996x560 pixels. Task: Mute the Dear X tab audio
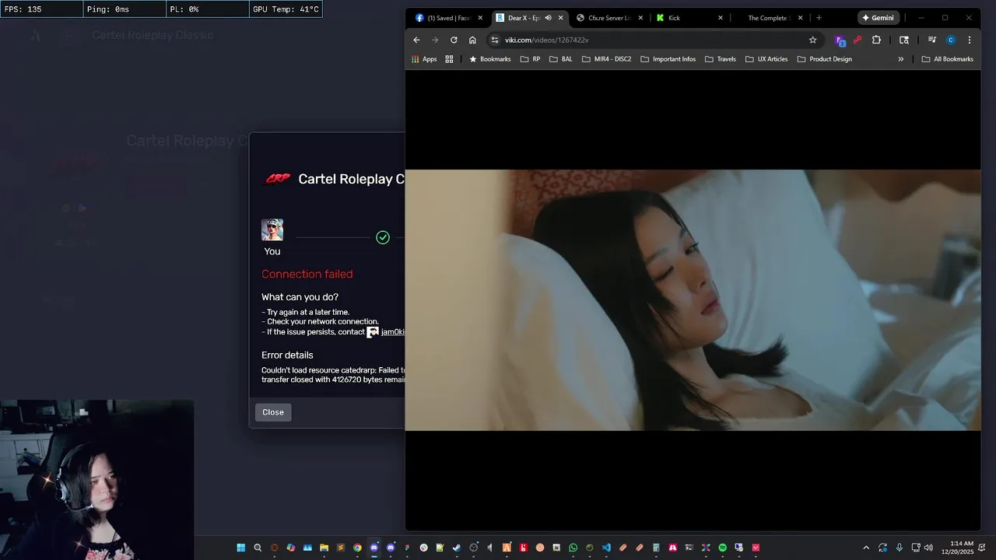[x=548, y=18]
